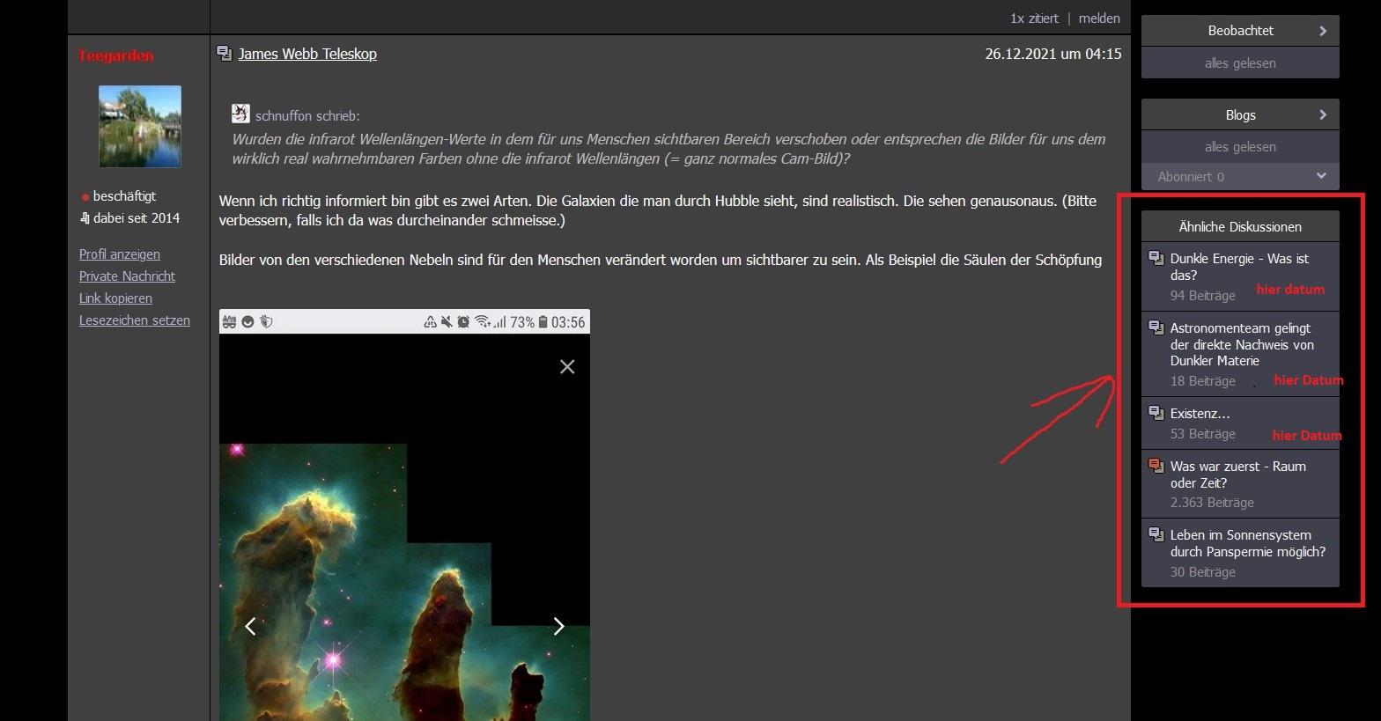Open the Existenz... discussion
Image resolution: width=1381 pixels, height=721 pixels.
[1200, 414]
